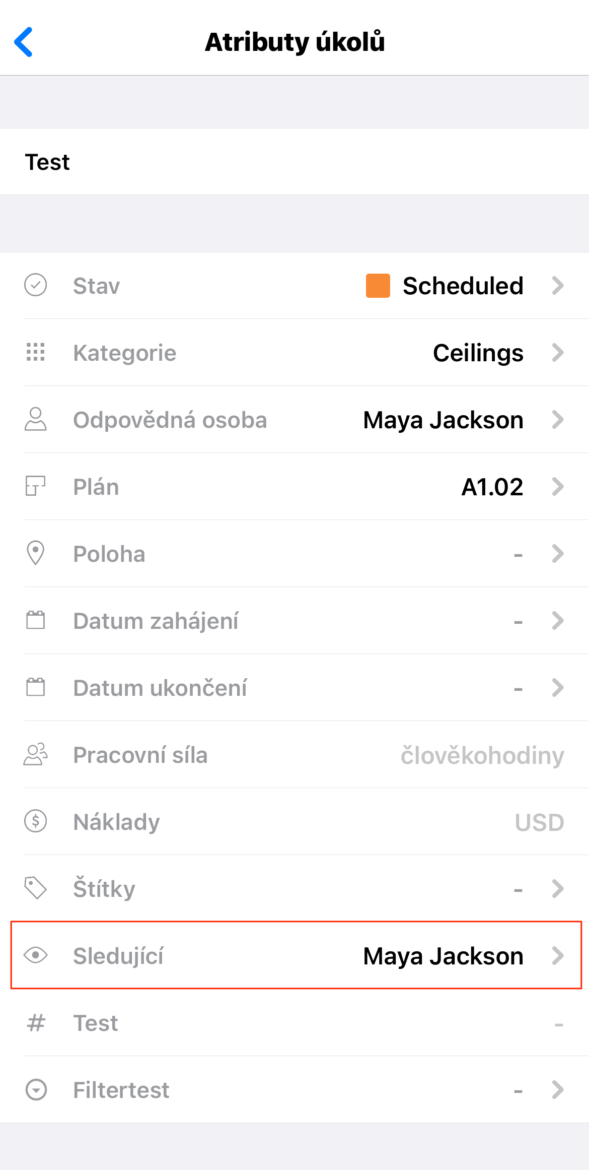Image resolution: width=589 pixels, height=1170 pixels.
Task: Tap the člověkohodiny workforce input field
Action: point(482,755)
